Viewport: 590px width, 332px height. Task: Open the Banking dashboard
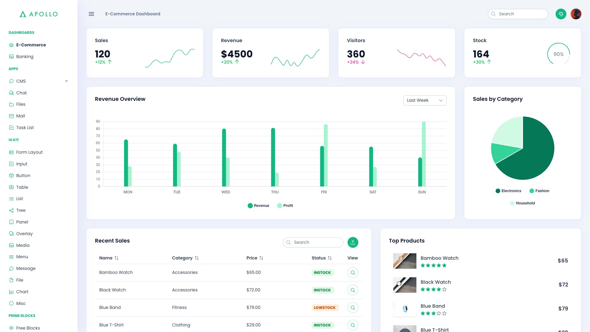point(25,56)
